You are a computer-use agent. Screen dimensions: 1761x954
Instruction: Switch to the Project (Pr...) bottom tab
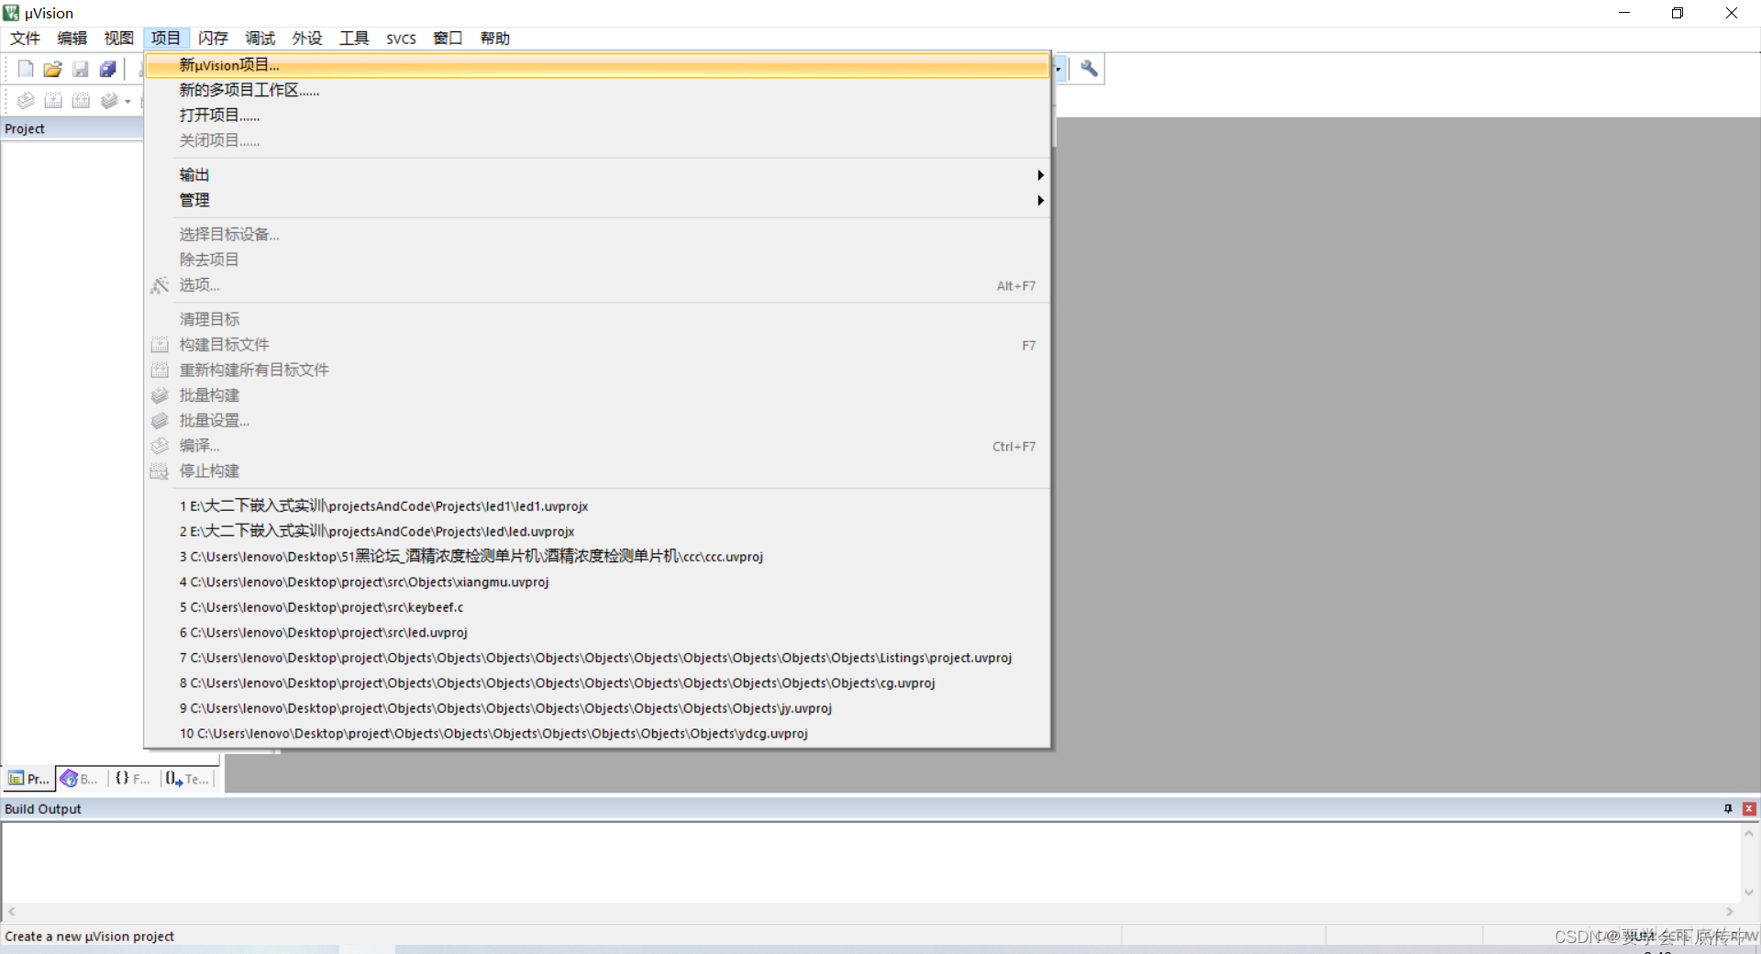pyautogui.click(x=28, y=779)
